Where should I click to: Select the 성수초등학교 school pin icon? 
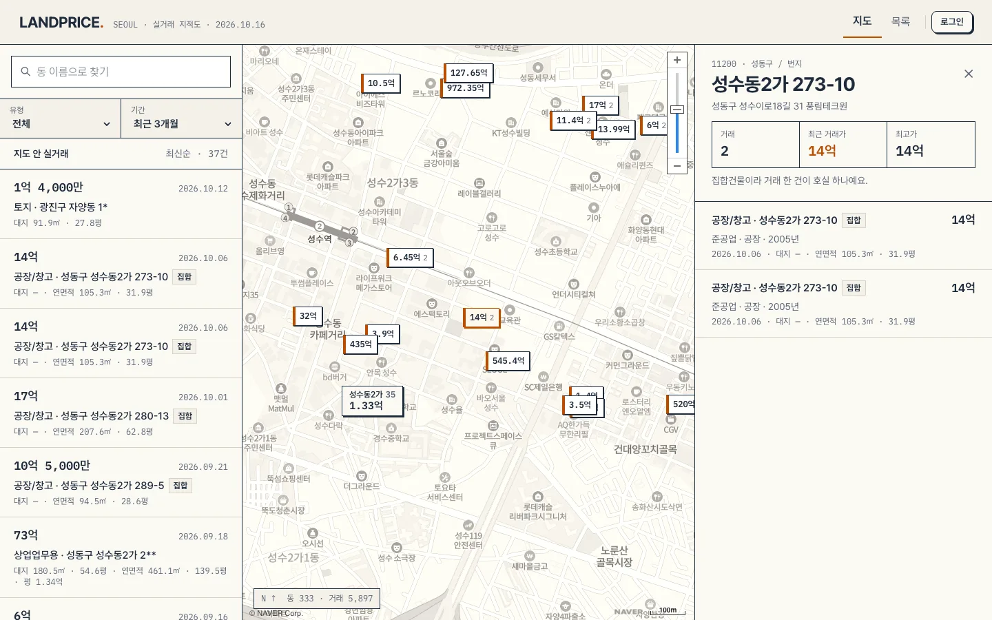(x=556, y=242)
